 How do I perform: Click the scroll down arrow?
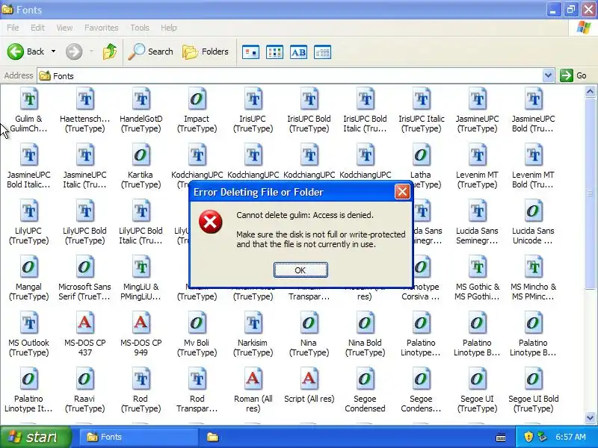point(590,418)
